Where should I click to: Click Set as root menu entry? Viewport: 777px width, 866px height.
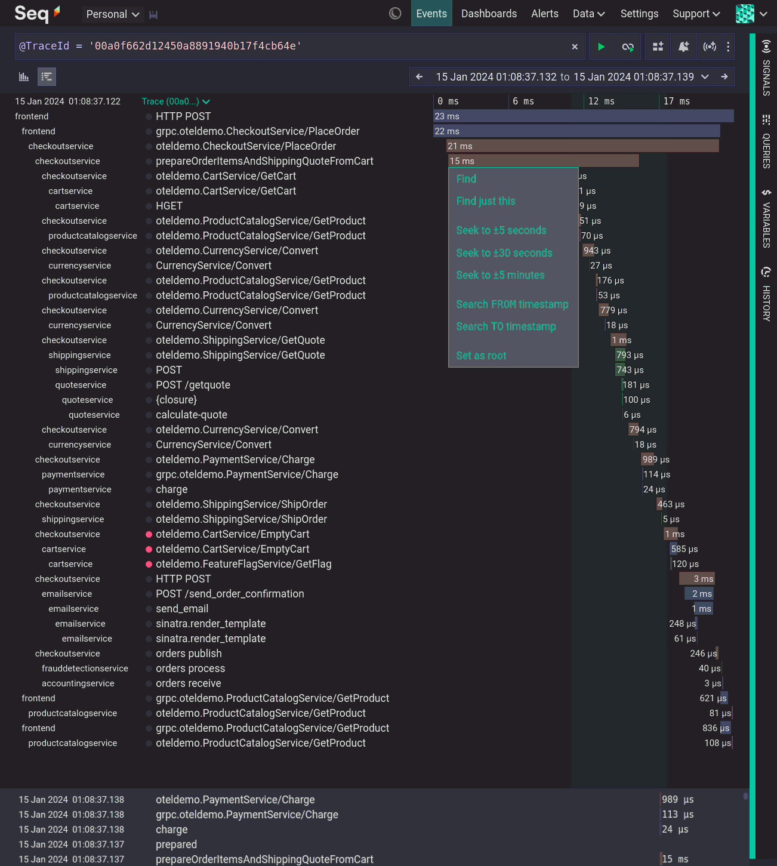pos(481,356)
